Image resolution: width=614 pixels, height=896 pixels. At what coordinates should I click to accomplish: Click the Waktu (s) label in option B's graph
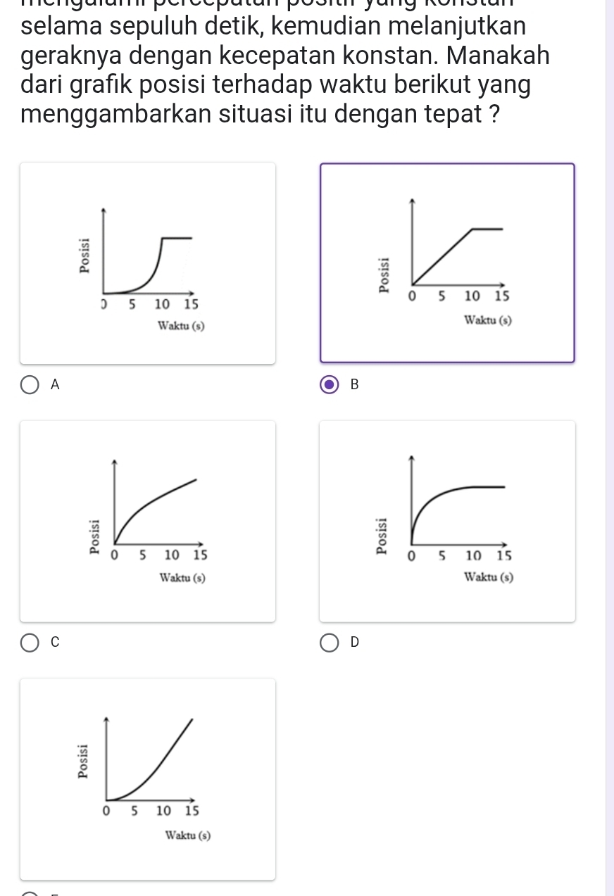tap(488, 320)
